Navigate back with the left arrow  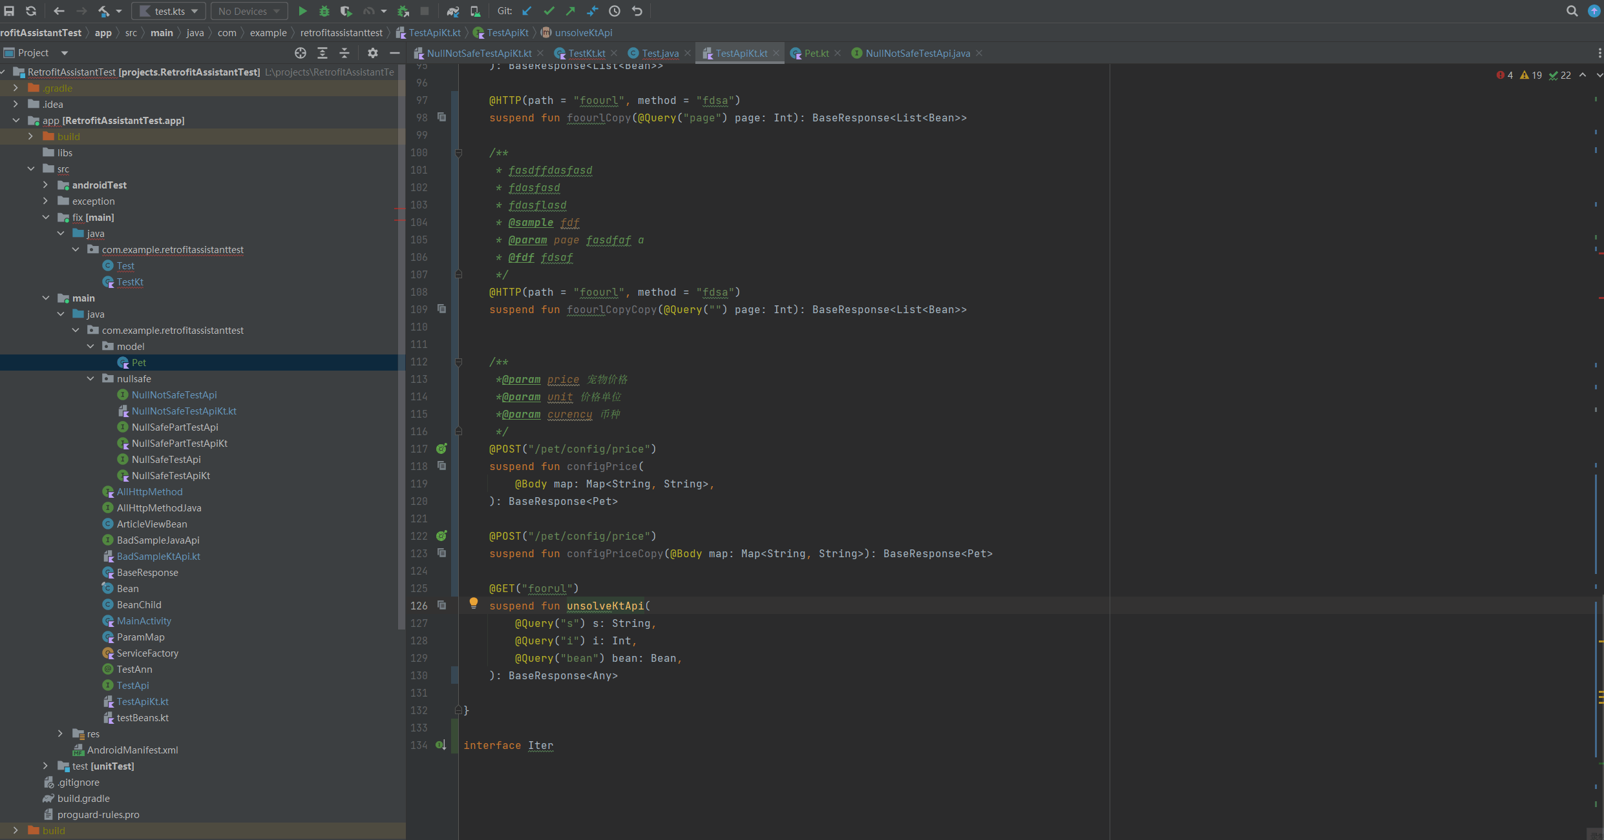[59, 11]
